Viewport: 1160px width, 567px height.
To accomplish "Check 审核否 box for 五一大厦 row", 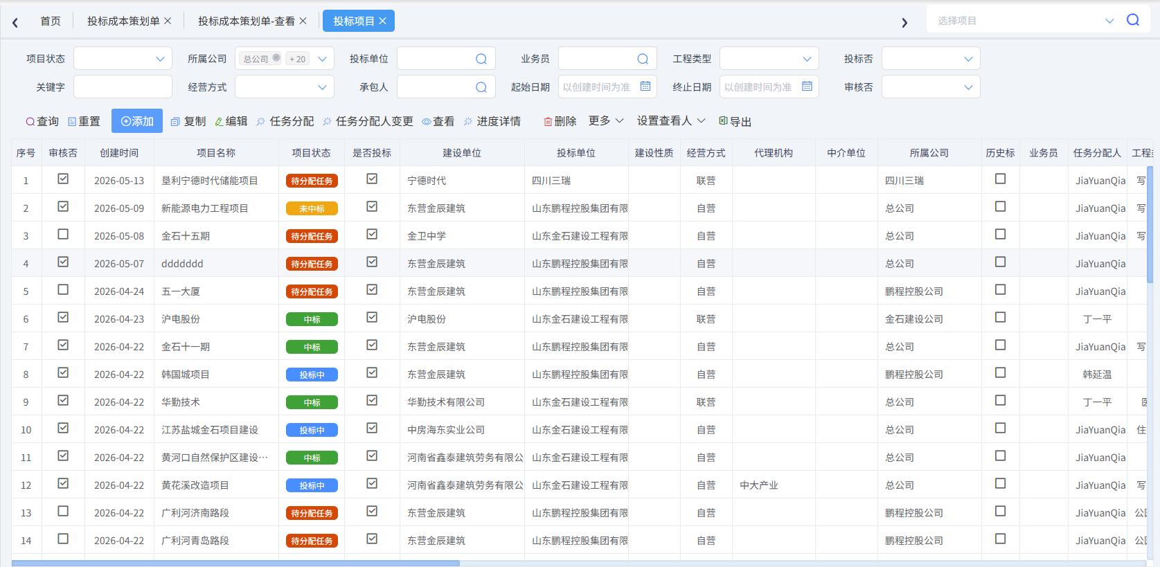I will point(63,289).
